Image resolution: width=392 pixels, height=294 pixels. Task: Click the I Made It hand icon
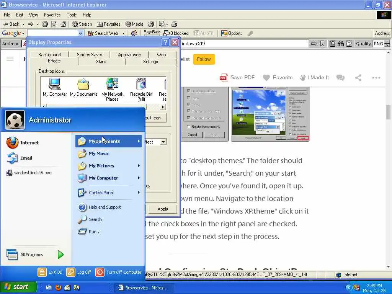[302, 78]
